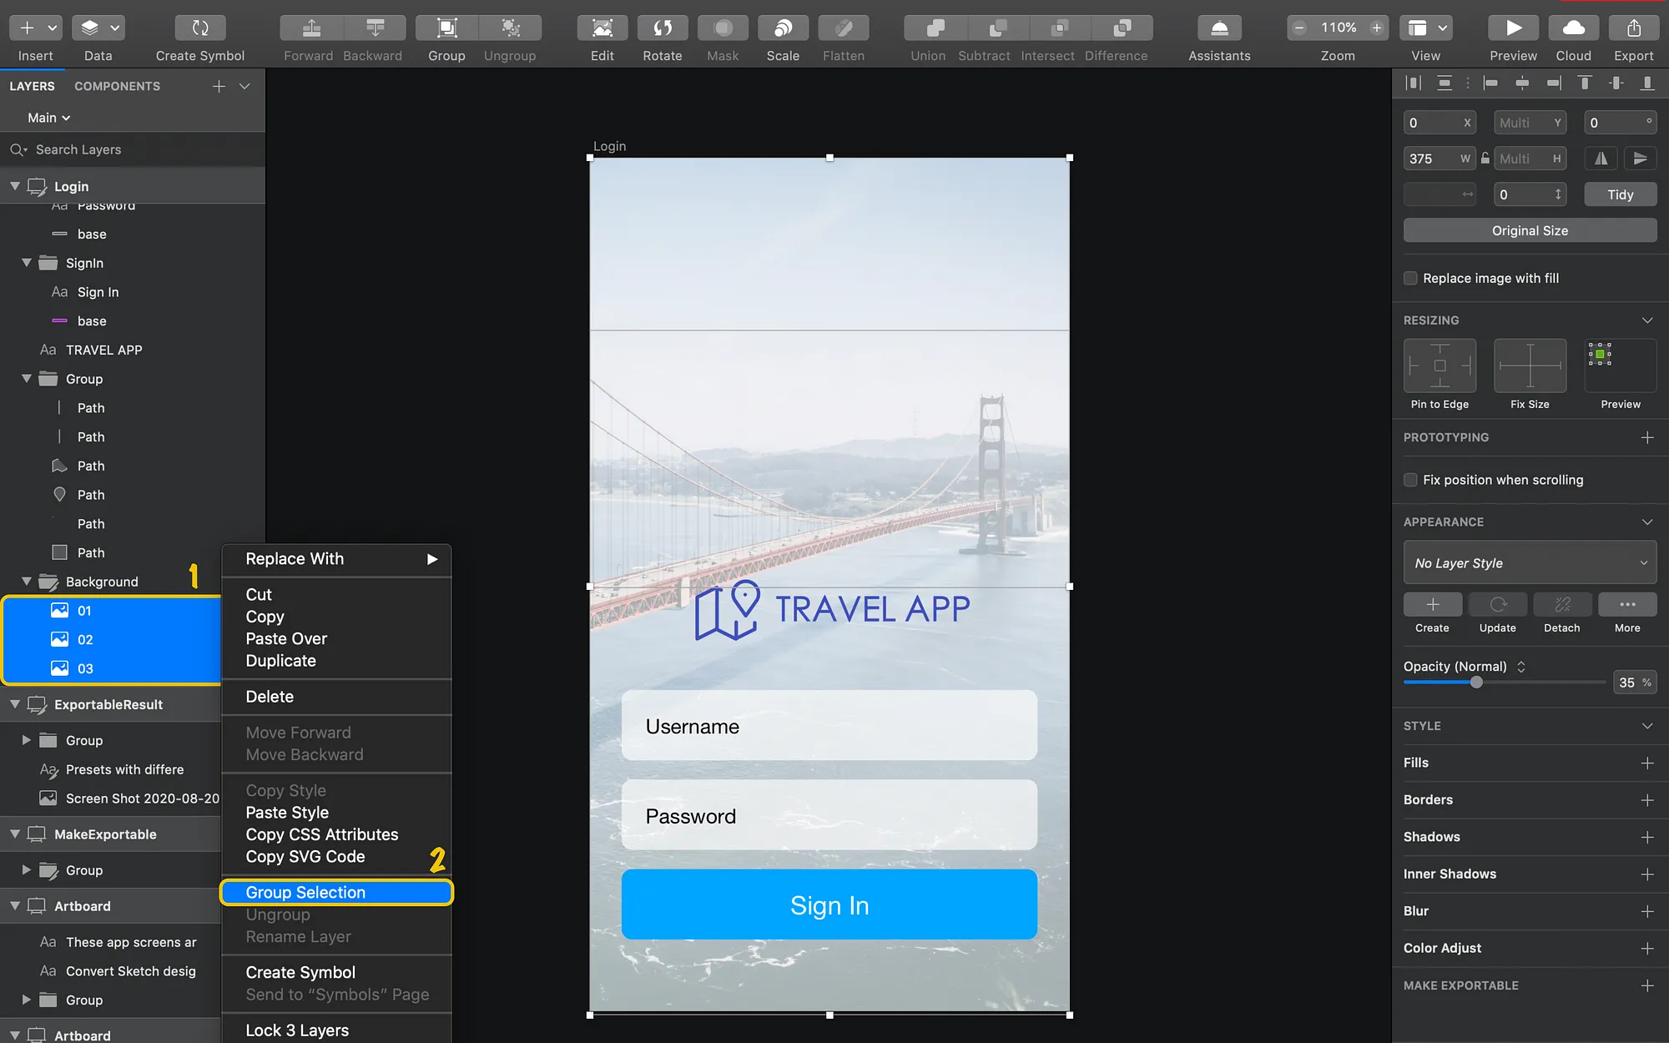The height and width of the screenshot is (1043, 1669).
Task: Enable Replace image with fill checkbox
Action: [1410, 279]
